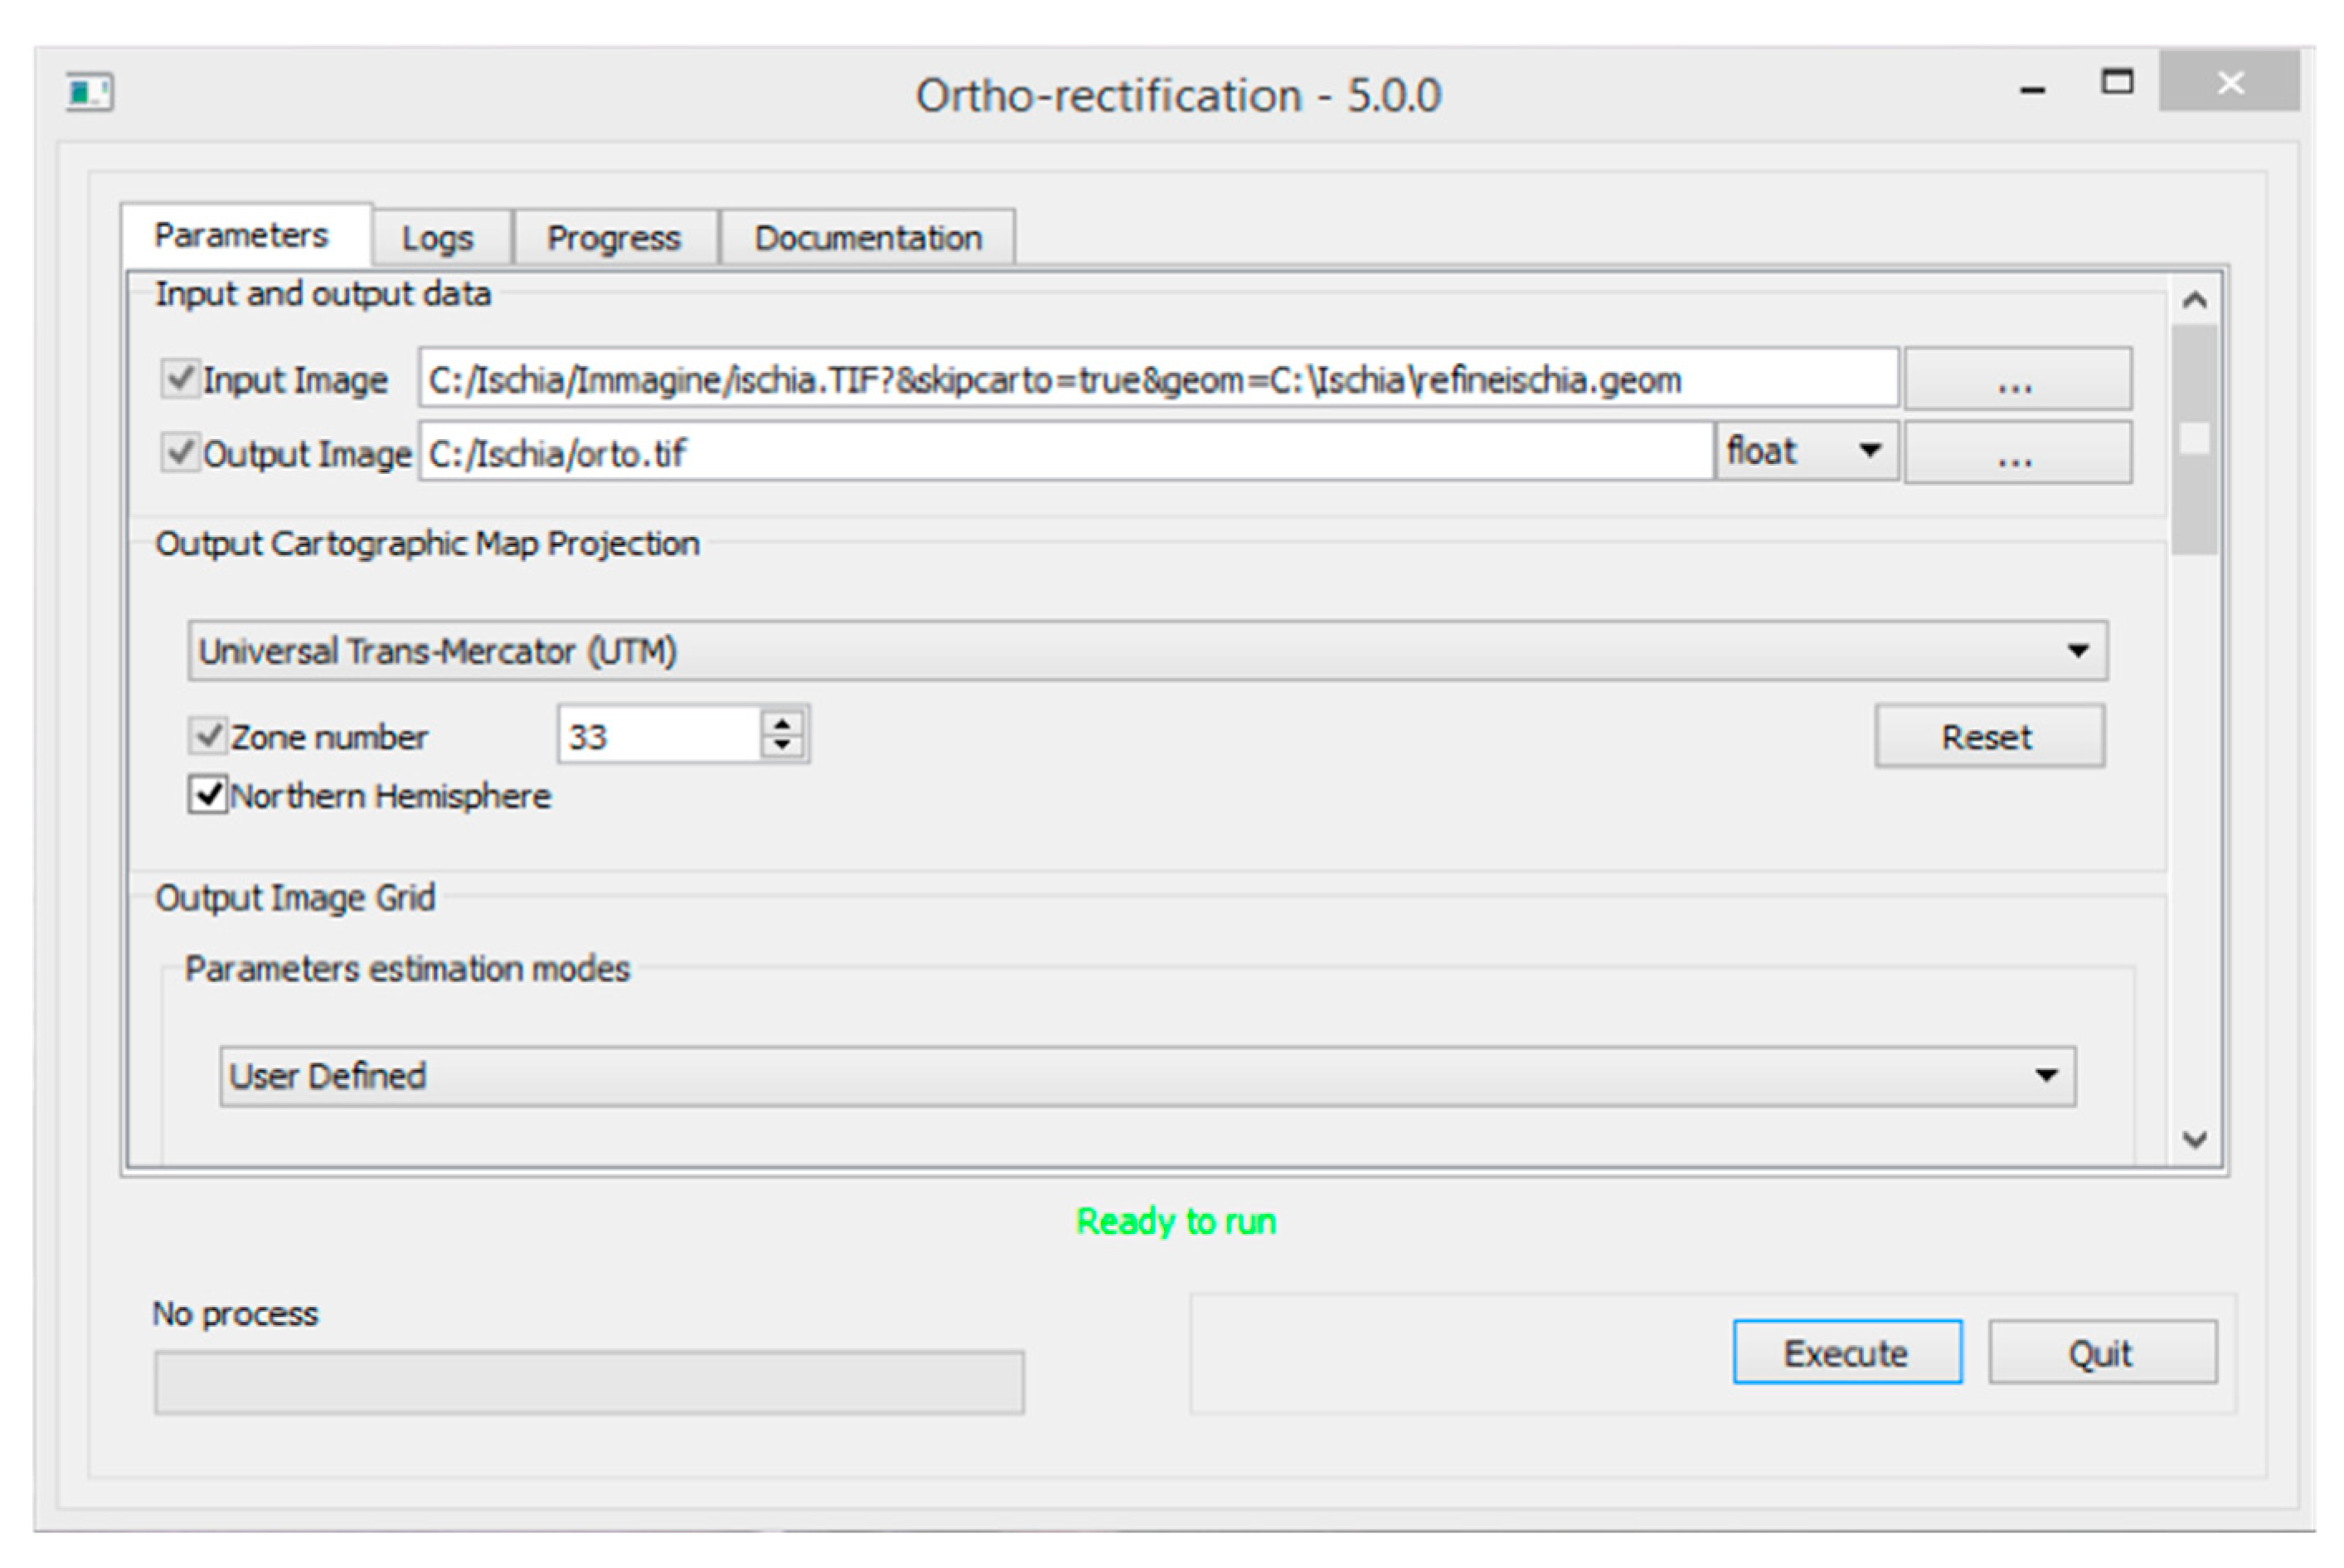Viewport: 2344px width, 1568px height.
Task: Toggle the Output Image checkbox
Action: [181, 453]
